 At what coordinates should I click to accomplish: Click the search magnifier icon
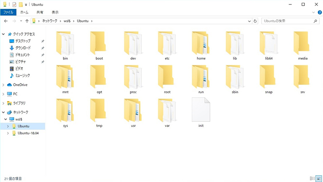315,21
